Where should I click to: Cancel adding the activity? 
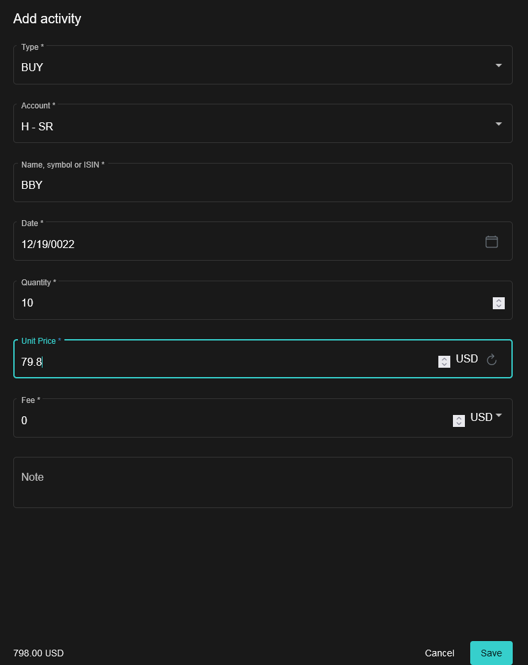(439, 653)
